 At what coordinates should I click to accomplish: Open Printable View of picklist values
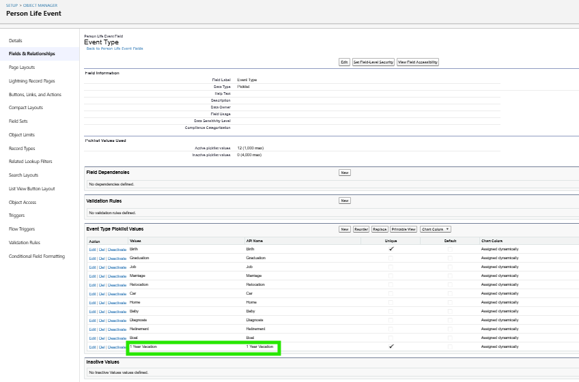tap(404, 229)
